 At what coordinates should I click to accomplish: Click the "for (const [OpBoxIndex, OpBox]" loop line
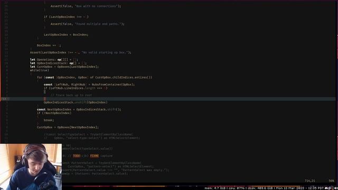pyautogui.click(x=95, y=78)
